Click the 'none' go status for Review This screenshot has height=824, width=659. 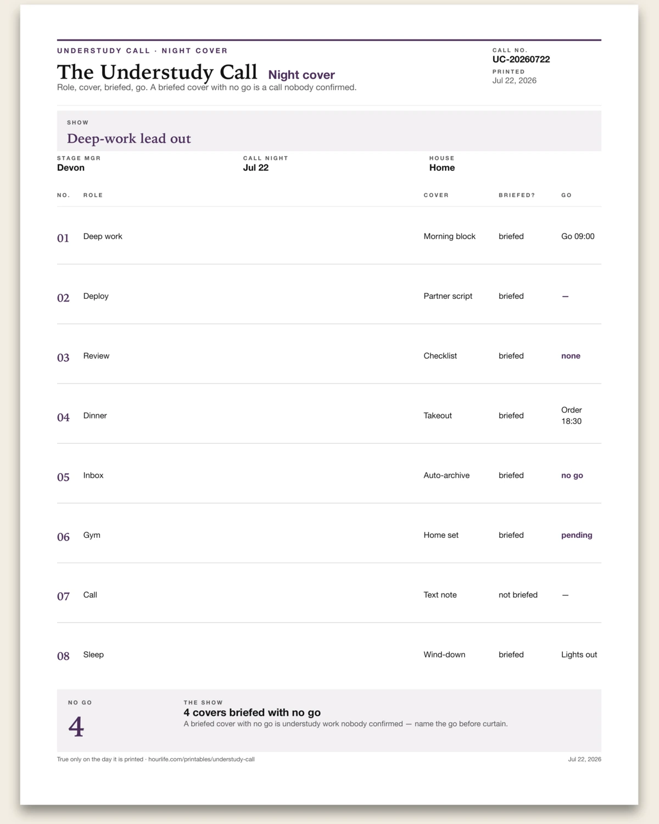pos(571,356)
